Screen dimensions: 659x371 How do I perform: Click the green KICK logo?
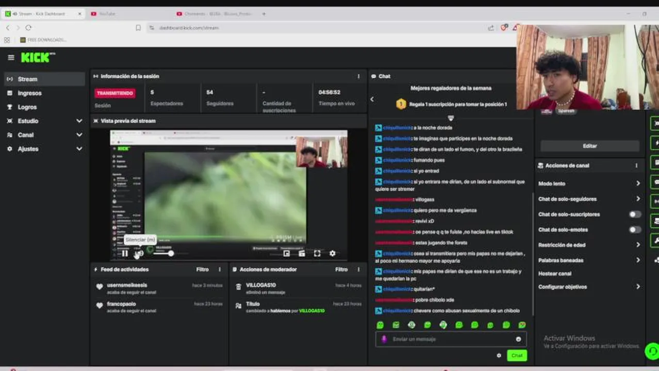click(37, 57)
